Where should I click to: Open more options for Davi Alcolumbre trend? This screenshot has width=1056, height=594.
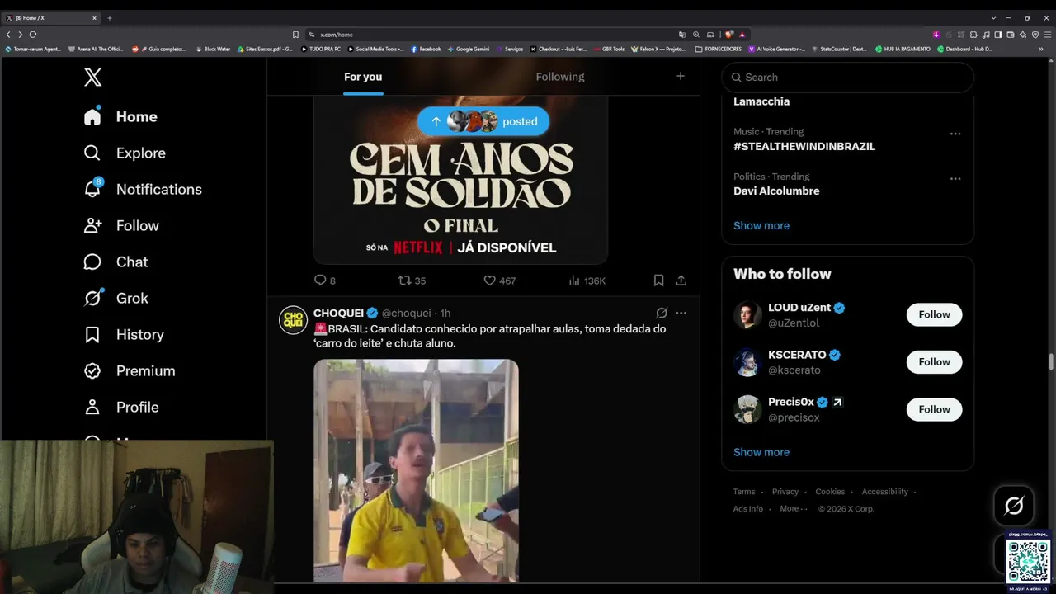point(955,178)
